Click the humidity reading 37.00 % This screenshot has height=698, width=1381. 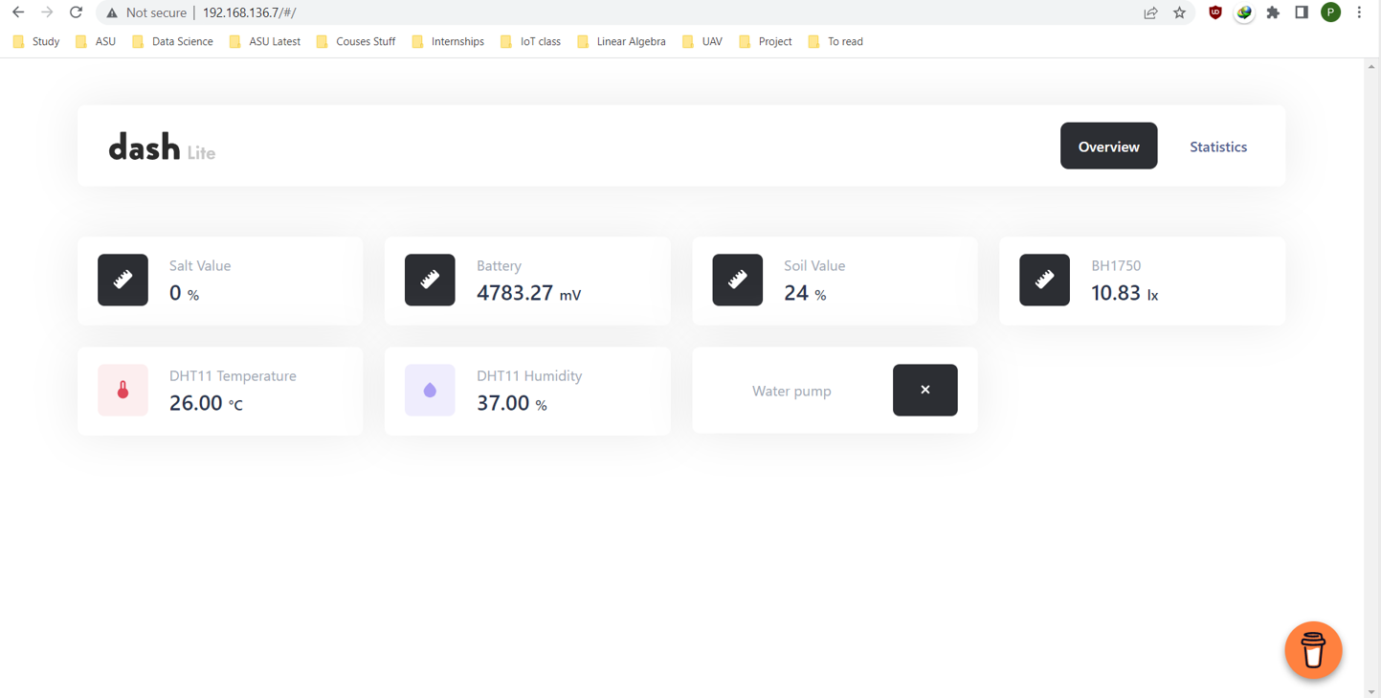pyautogui.click(x=512, y=403)
